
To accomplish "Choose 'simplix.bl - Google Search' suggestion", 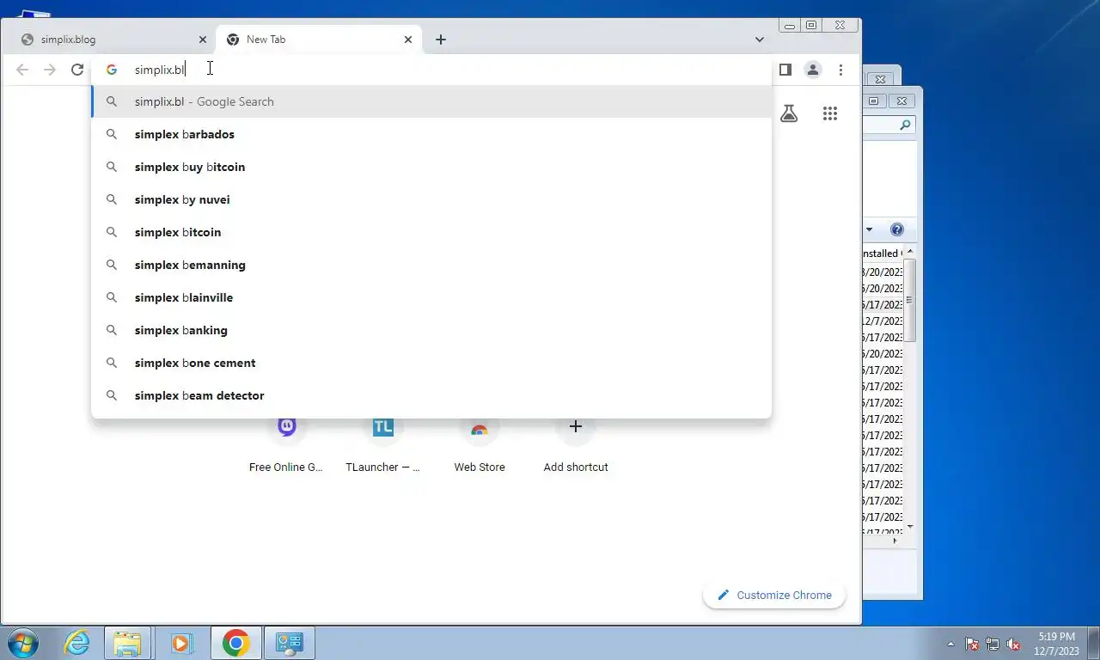I will (431, 101).
